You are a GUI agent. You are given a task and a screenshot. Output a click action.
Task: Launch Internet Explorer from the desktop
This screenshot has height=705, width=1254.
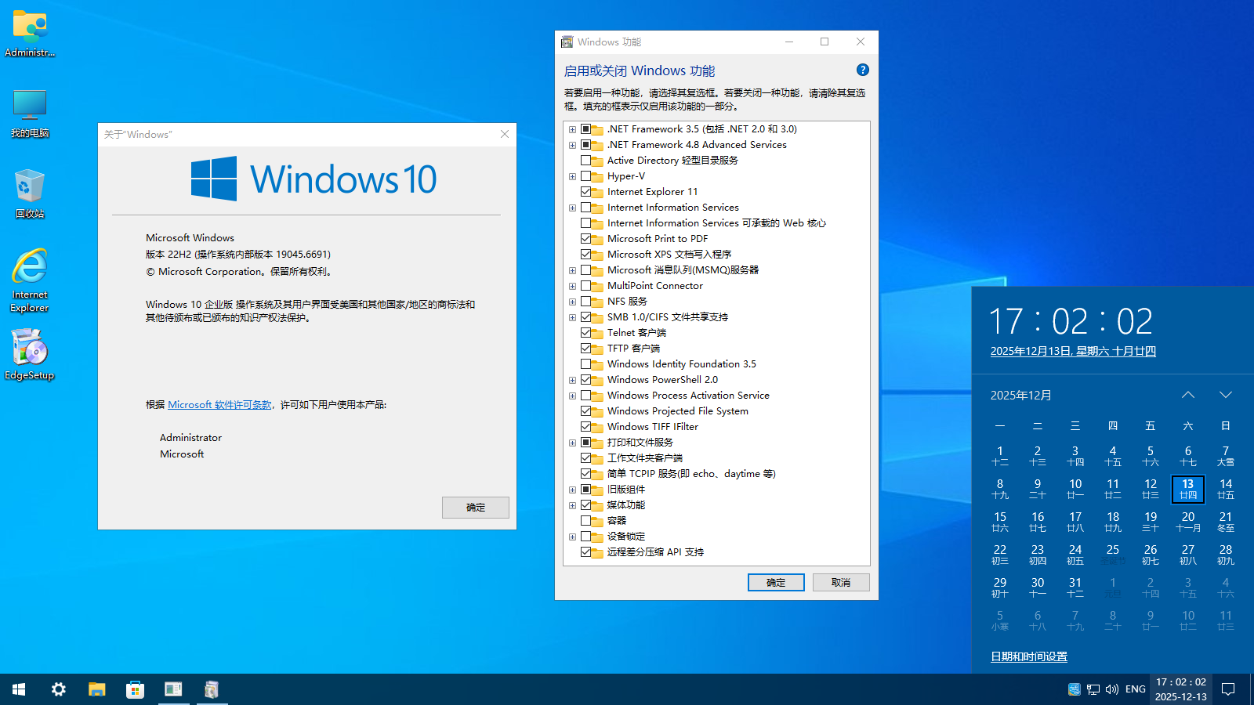click(x=30, y=280)
